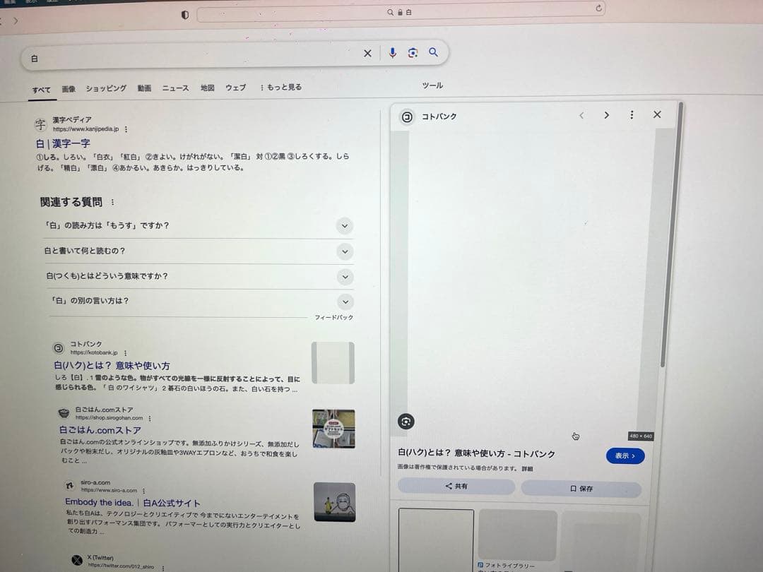Go to the previous image with the left arrow
The height and width of the screenshot is (572, 763).
pos(581,114)
